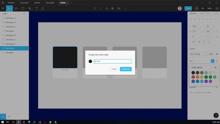Choose the red color style swatch
The height and width of the screenshot is (124, 220).
coord(193,77)
